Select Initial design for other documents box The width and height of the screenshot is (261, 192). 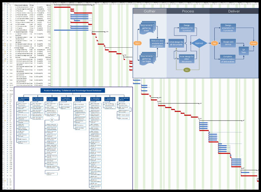pos(187,59)
